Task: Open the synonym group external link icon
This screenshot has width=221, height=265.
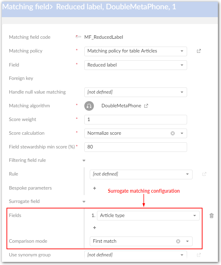Action: point(199,255)
